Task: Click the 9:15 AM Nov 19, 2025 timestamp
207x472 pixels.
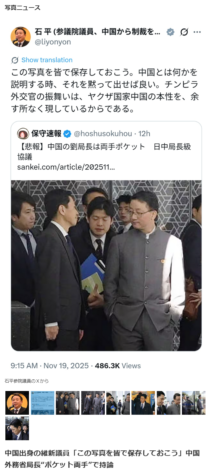Action: (x=50, y=366)
